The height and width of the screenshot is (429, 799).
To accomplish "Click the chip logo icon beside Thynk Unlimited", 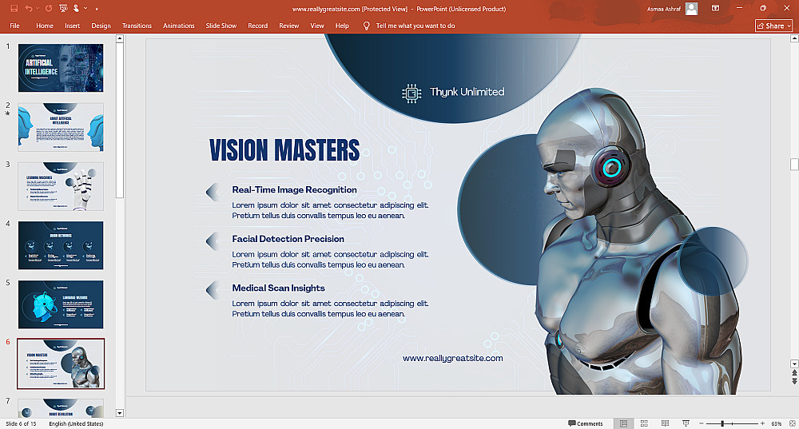I will pos(411,93).
